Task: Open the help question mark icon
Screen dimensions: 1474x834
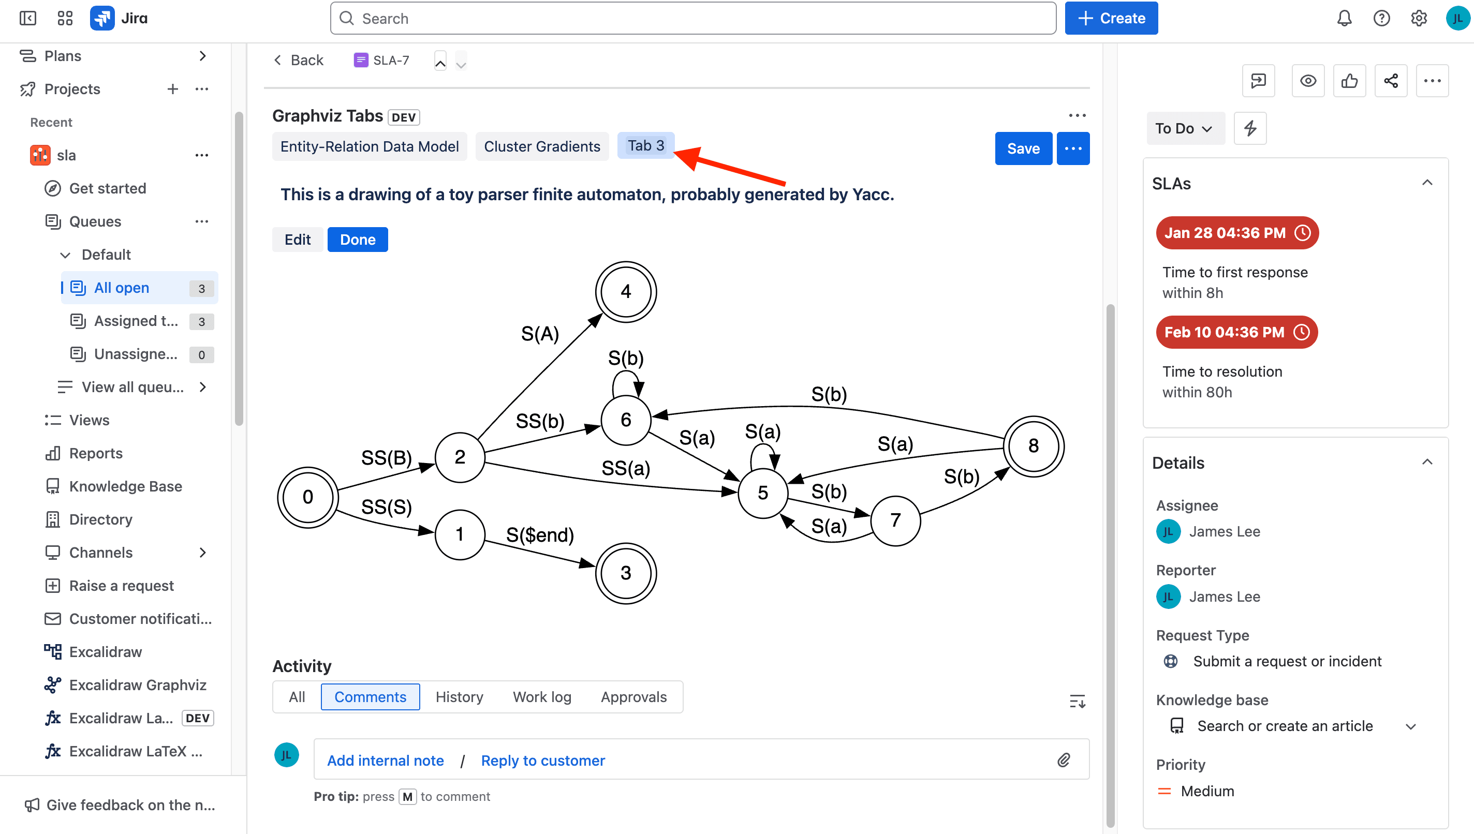Action: point(1381,18)
